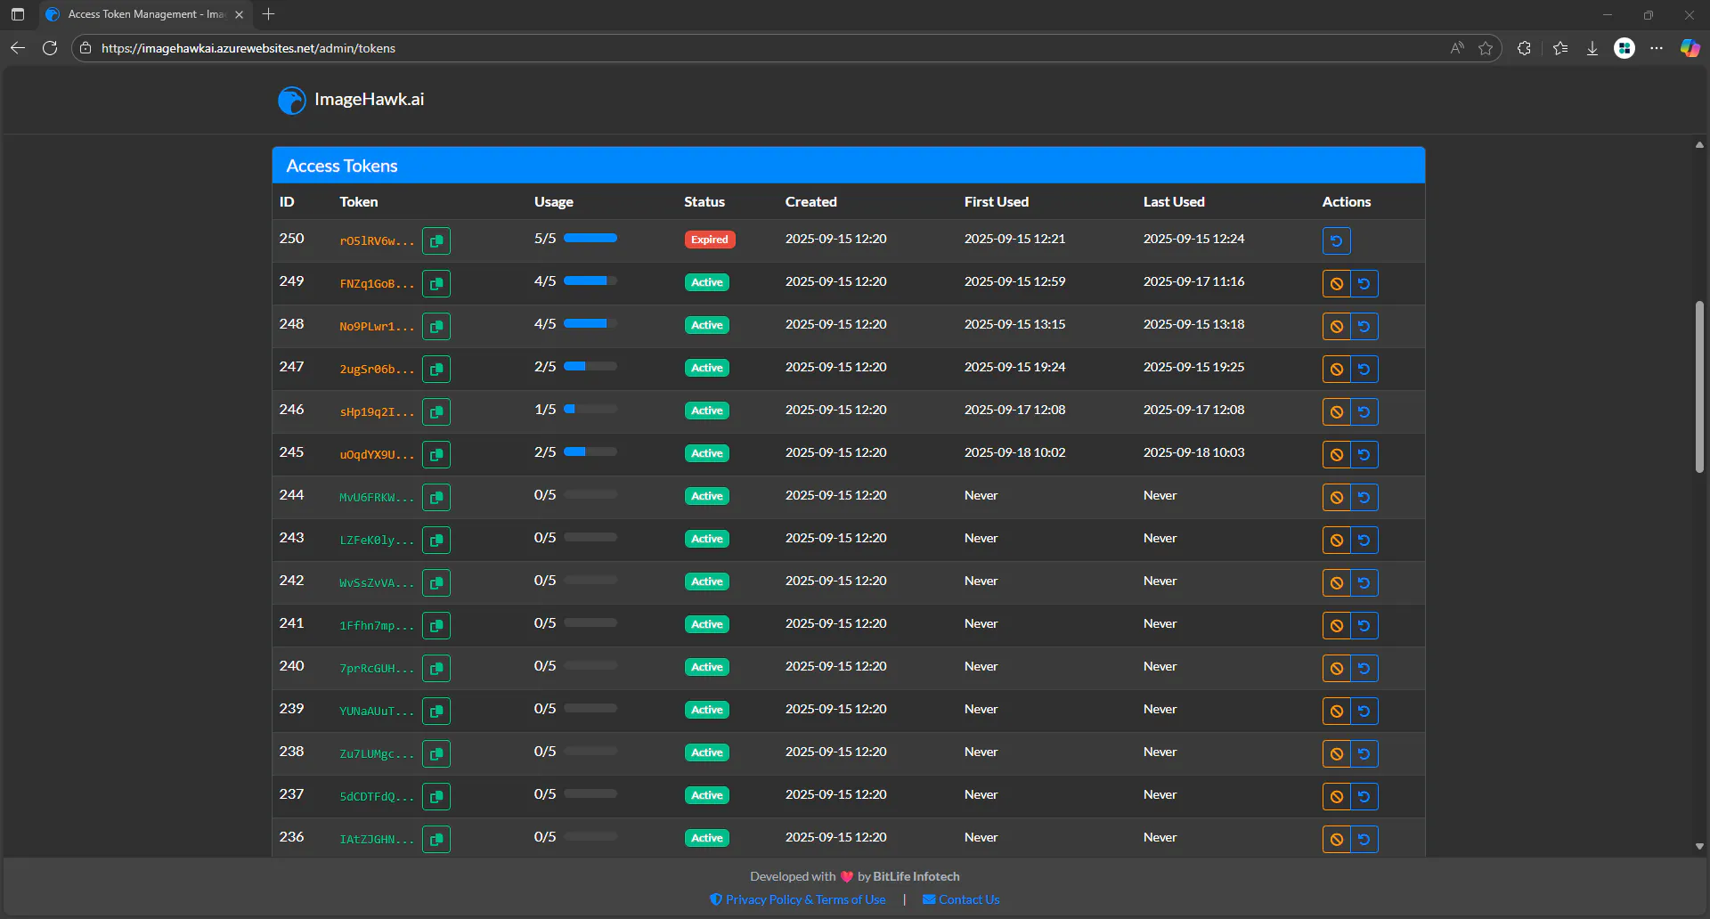Click the 5/5 usage progress bar
The width and height of the screenshot is (1710, 919).
(x=590, y=238)
